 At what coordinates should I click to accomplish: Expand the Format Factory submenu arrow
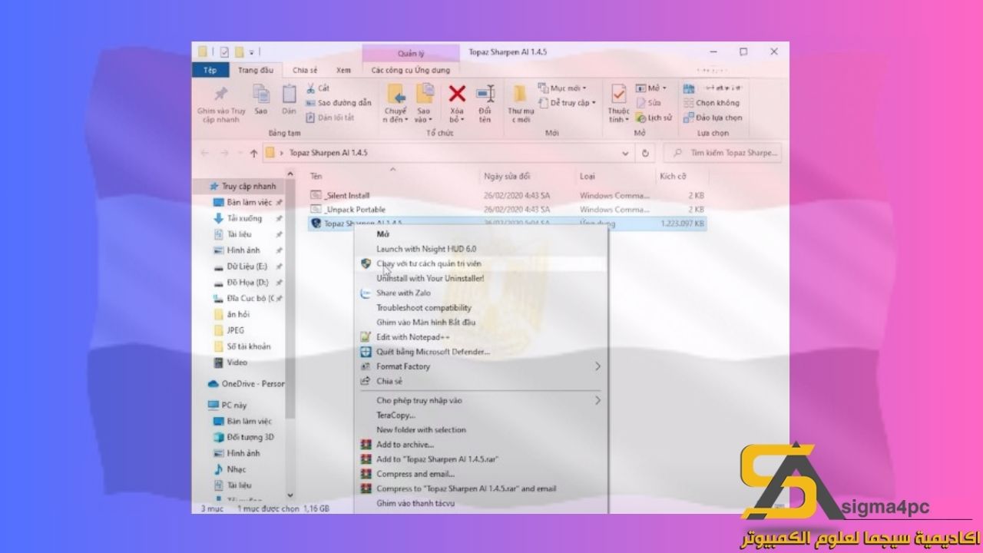pos(597,366)
